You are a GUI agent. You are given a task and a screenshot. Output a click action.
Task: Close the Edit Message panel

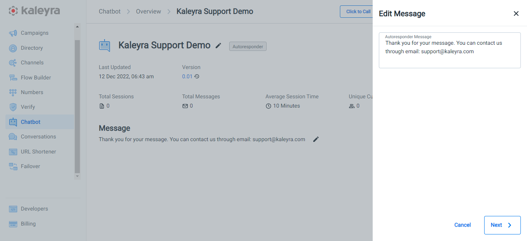(516, 13)
